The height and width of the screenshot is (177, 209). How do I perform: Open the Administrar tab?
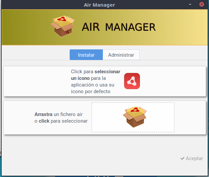(121, 55)
